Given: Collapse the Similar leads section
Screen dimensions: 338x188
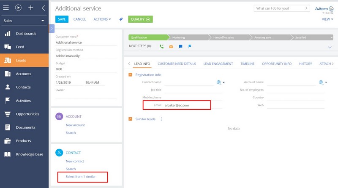Looking at the screenshot, I should [x=131, y=119].
